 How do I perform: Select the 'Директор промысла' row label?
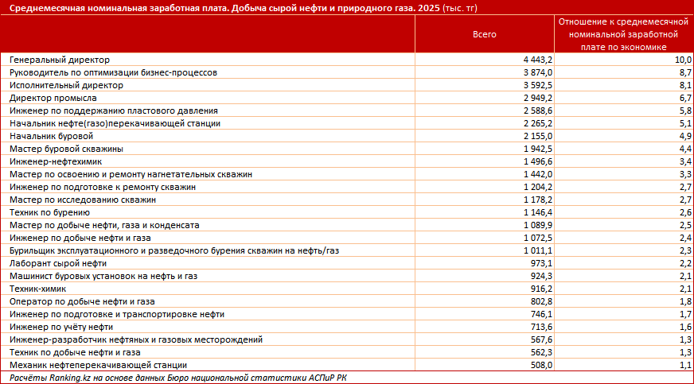[x=53, y=98]
